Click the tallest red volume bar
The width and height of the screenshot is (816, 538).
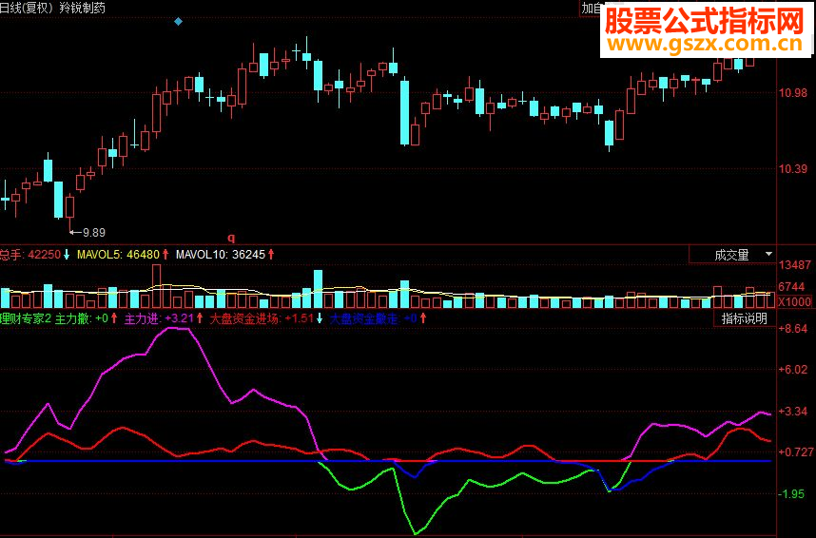point(156,287)
